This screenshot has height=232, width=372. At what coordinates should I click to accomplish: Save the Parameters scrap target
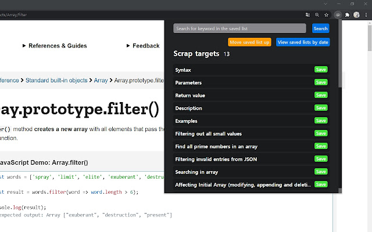click(x=321, y=82)
